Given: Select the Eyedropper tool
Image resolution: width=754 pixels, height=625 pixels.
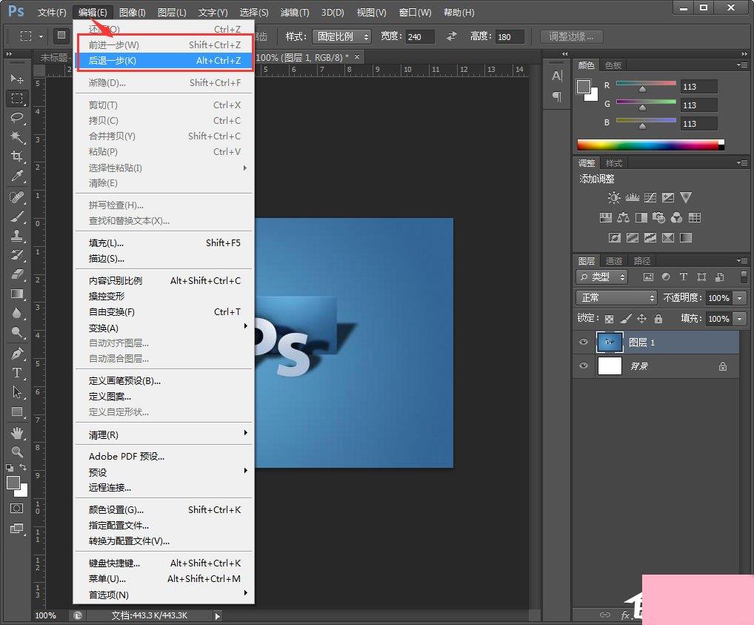Looking at the screenshot, I should coord(17,176).
